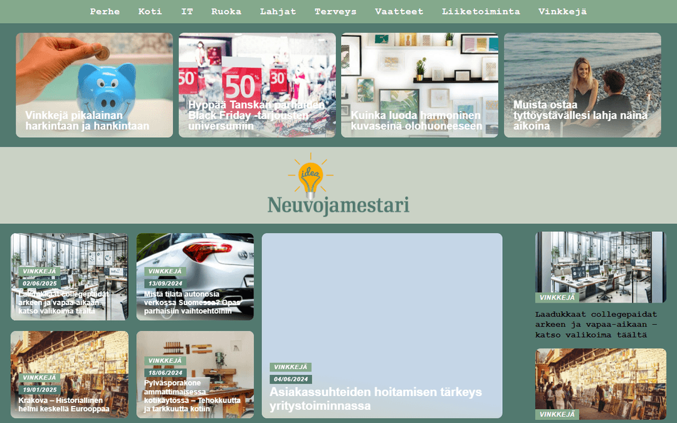Click Vinkkejä tag on Pylväsporakone card
This screenshot has height=423, width=677.
(165, 361)
